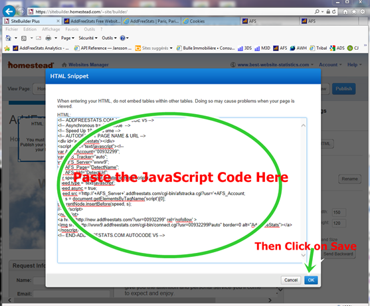Go back with the browser back arrow
Screen dimensions: 370x306
click(9, 11)
